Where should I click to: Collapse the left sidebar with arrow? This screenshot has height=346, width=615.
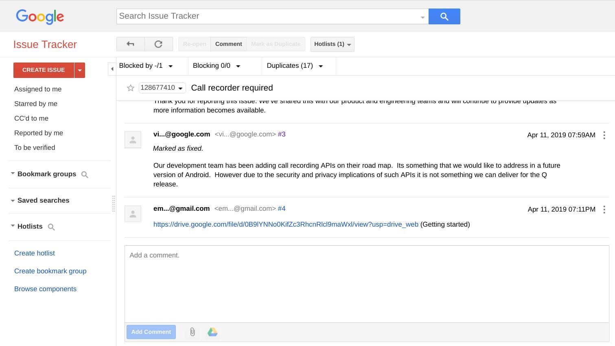coord(112,69)
